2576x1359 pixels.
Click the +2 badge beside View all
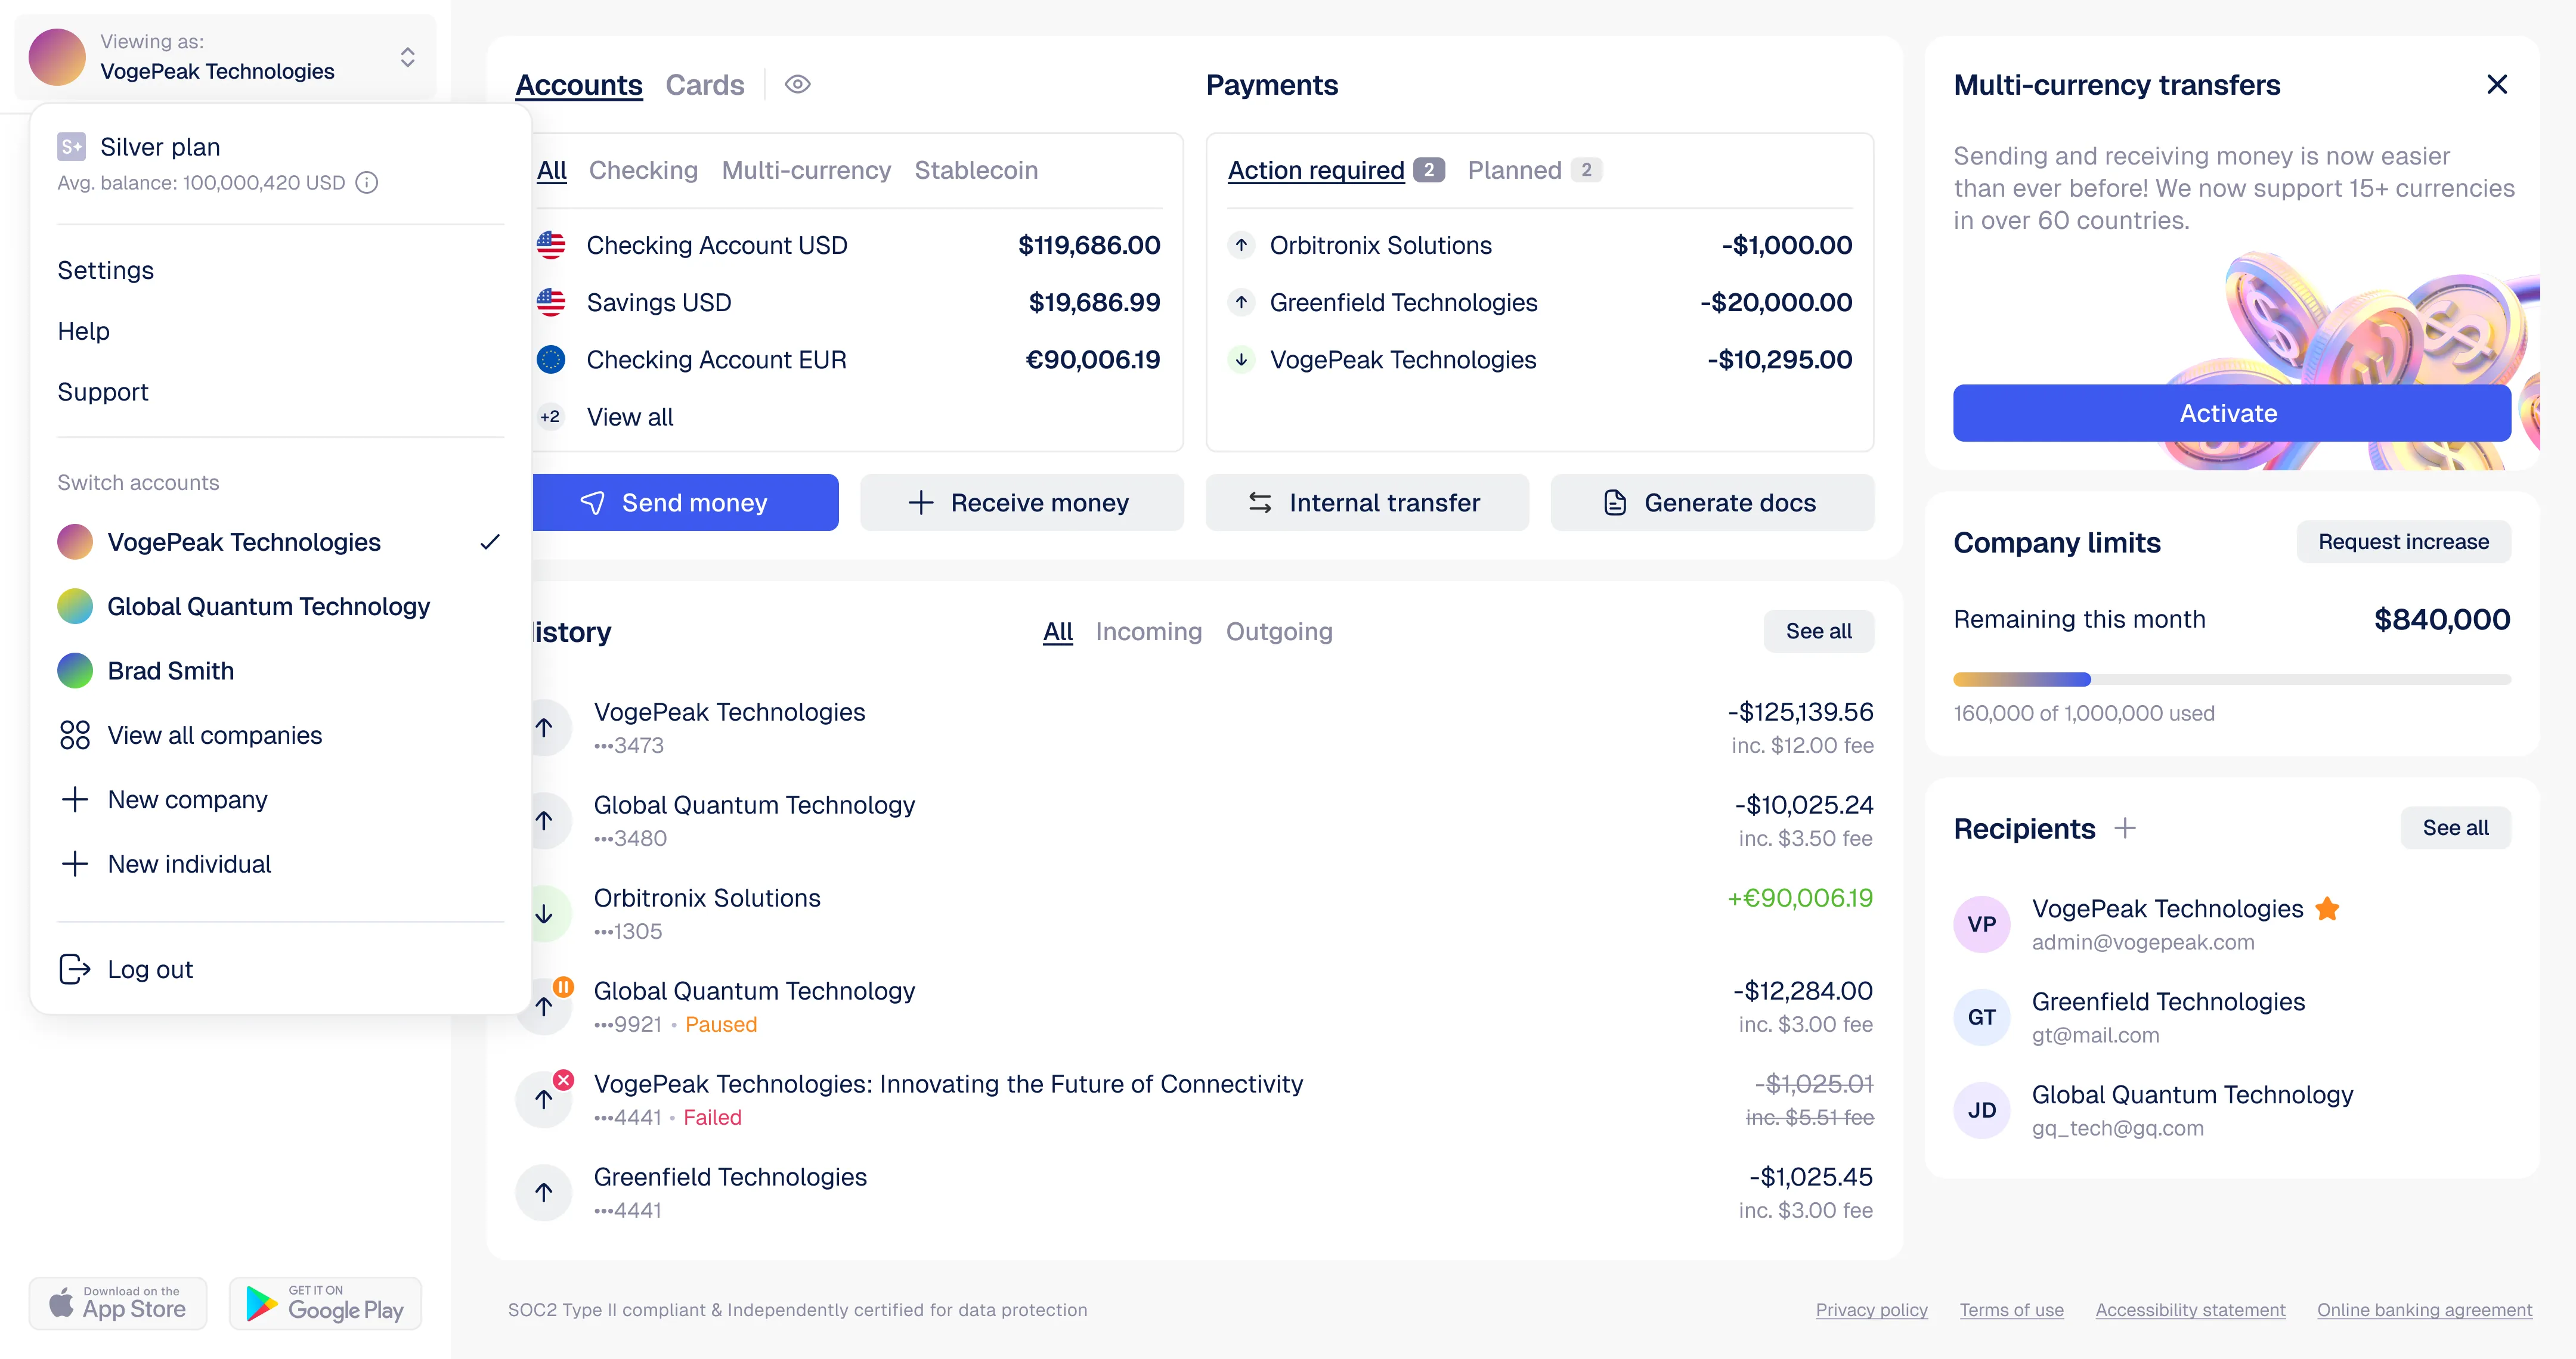tap(551, 417)
